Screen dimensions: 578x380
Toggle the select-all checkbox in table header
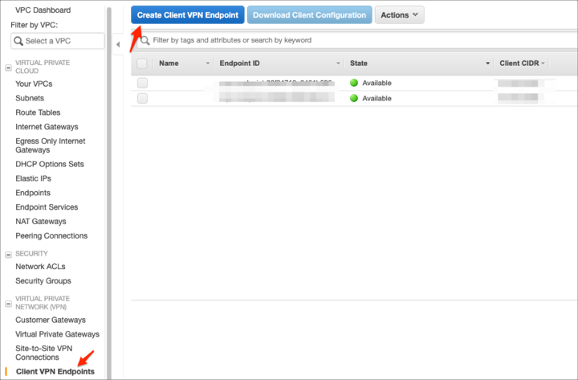point(142,63)
